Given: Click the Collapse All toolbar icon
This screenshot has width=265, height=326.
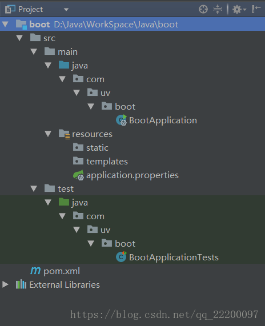Looking at the screenshot, I should point(218,9).
